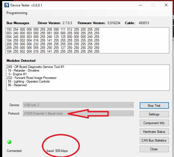Click the Close button at bottom right

click(x=154, y=149)
